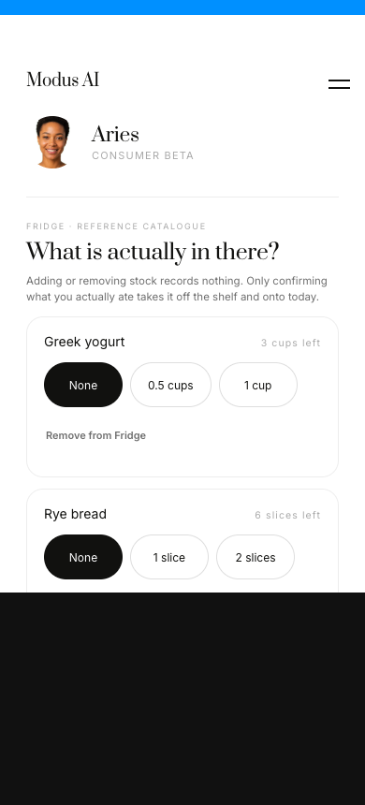The width and height of the screenshot is (365, 805).
Task: Click the Rye bread item title
Action: coord(76,514)
